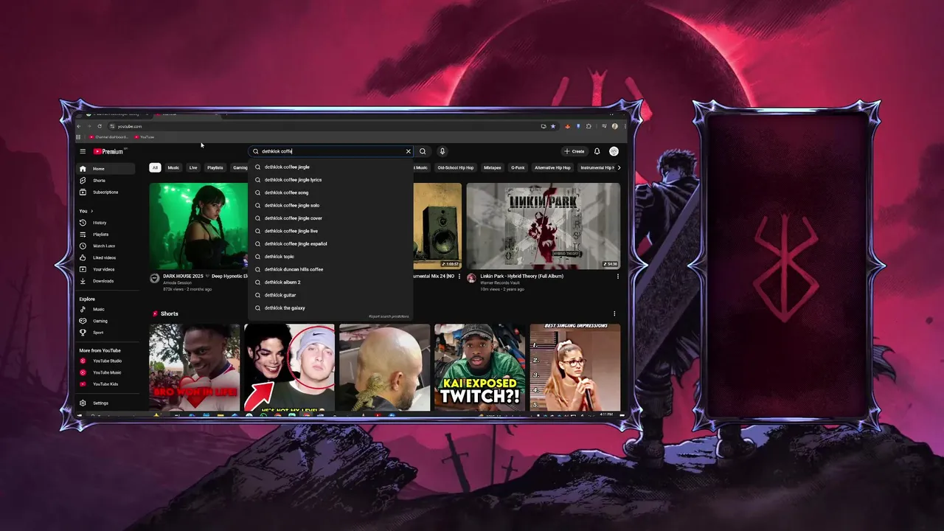Open options menu for Linkin Park video
The width and height of the screenshot is (944, 531).
[618, 277]
